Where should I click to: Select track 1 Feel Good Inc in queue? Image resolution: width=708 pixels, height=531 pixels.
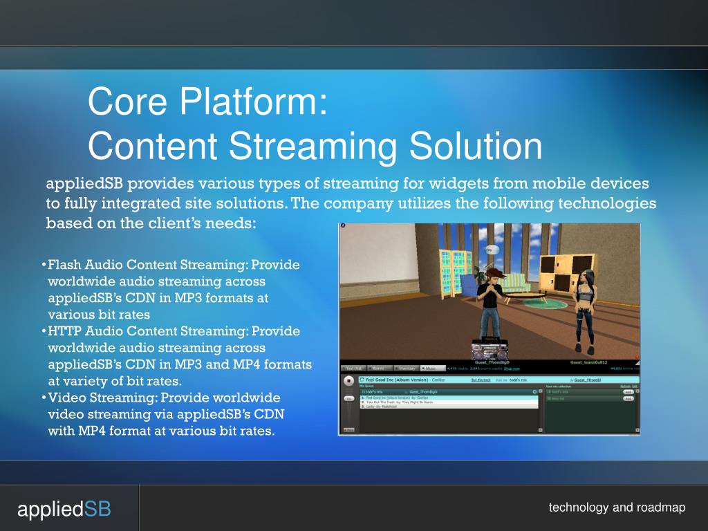[x=449, y=398]
